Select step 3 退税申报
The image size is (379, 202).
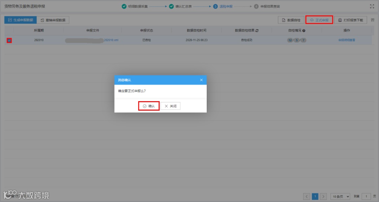pos(222,7)
